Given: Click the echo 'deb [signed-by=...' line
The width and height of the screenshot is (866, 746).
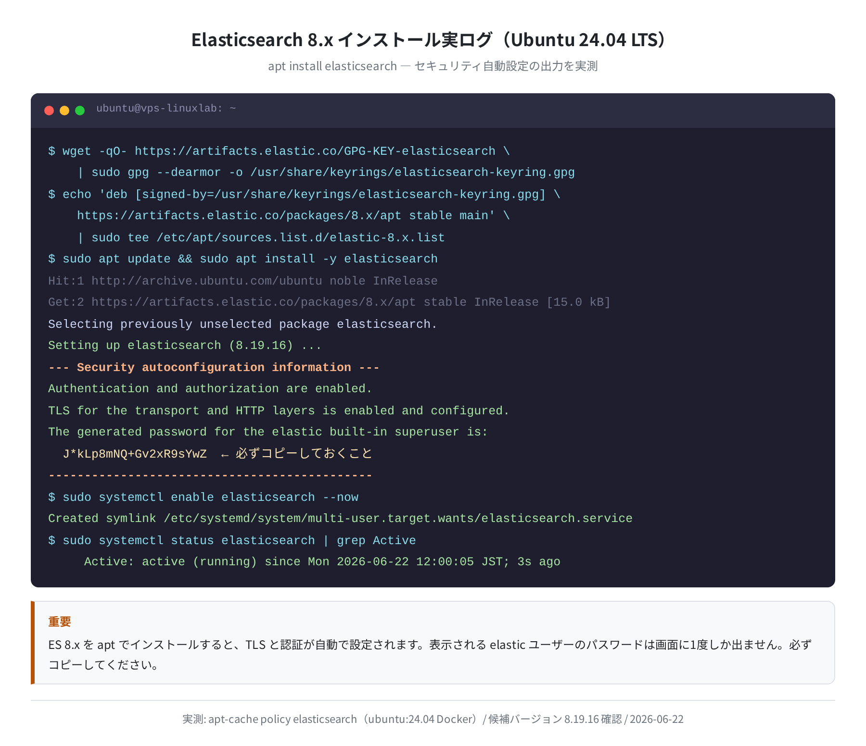Looking at the screenshot, I should tap(305, 194).
